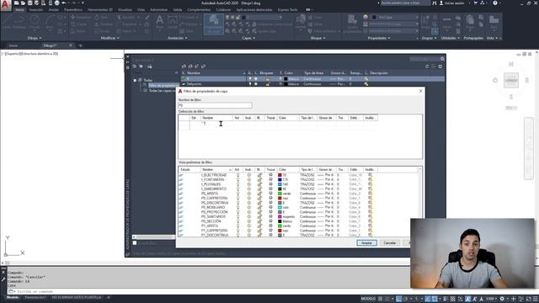Click the refresh icon in layer manager
The height and width of the screenshot is (303, 539).
[427, 66]
